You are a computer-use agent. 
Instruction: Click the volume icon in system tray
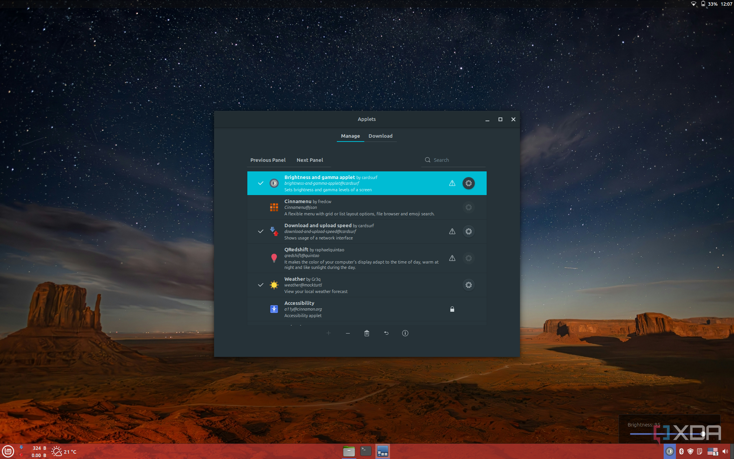(x=725, y=451)
